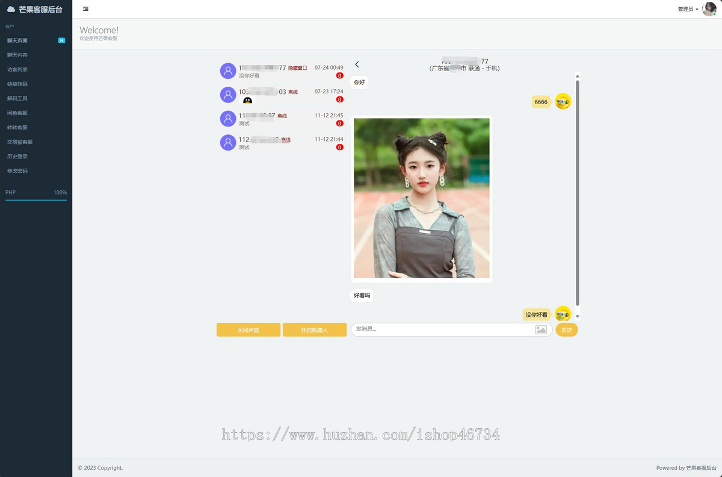The height and width of the screenshot is (477, 722).
Task: Toggle the sidebar collapse icon in top bar
Action: click(85, 9)
